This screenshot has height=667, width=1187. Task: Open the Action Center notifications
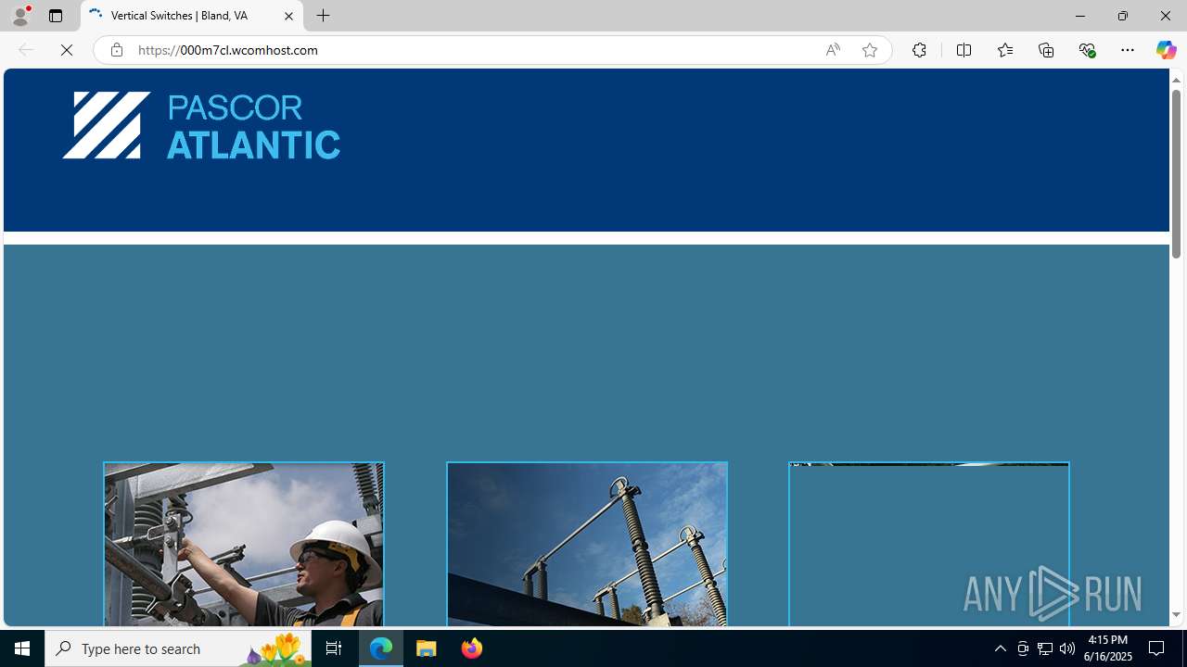[x=1157, y=648]
